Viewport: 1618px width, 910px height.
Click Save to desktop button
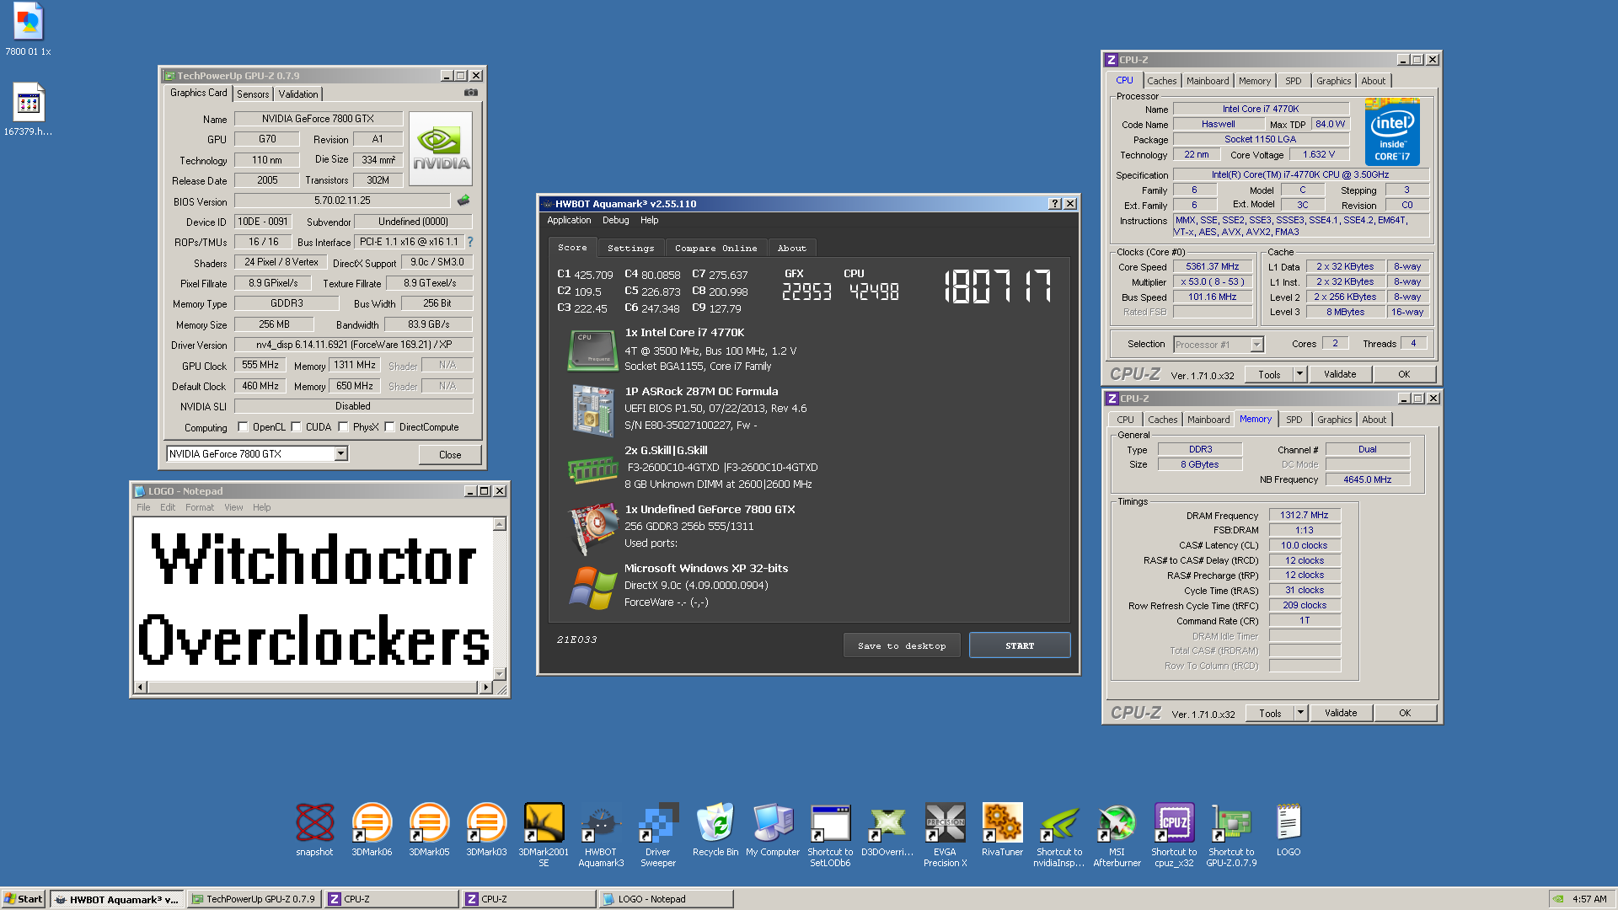(x=902, y=646)
